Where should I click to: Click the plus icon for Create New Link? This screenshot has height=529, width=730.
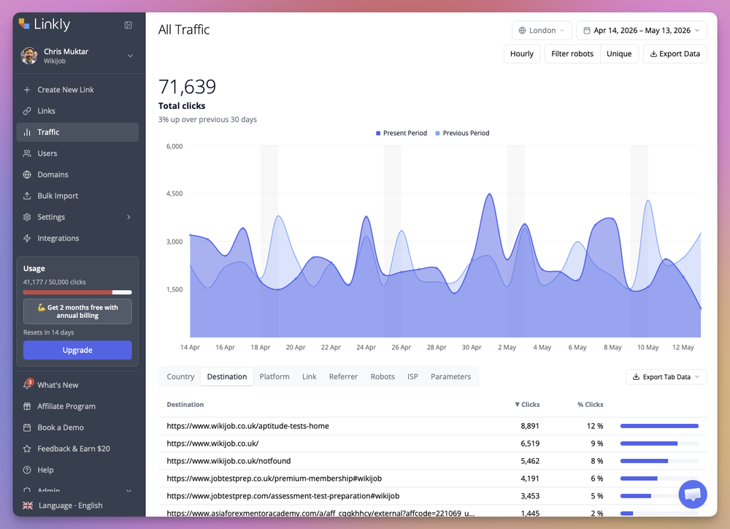pyautogui.click(x=27, y=89)
